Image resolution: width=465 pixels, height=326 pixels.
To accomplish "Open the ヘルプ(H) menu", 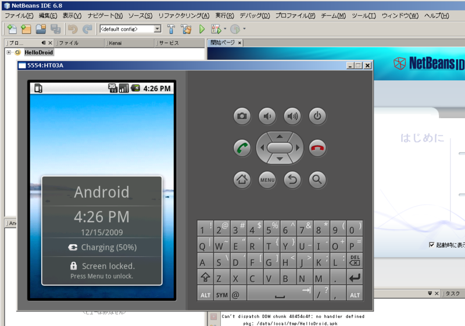I will pyautogui.click(x=437, y=16).
